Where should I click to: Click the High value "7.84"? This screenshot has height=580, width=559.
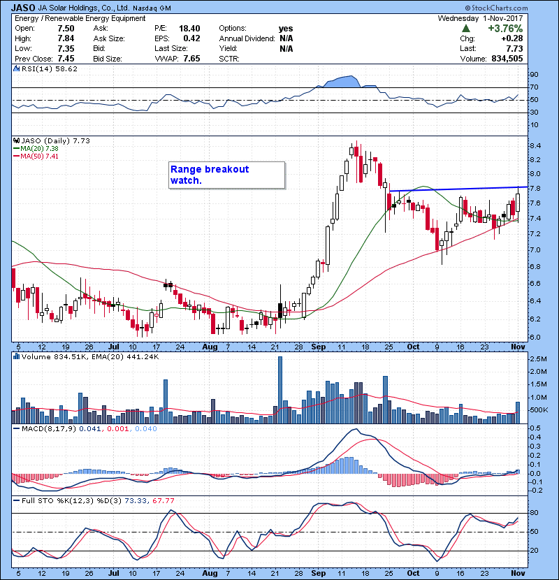click(66, 38)
